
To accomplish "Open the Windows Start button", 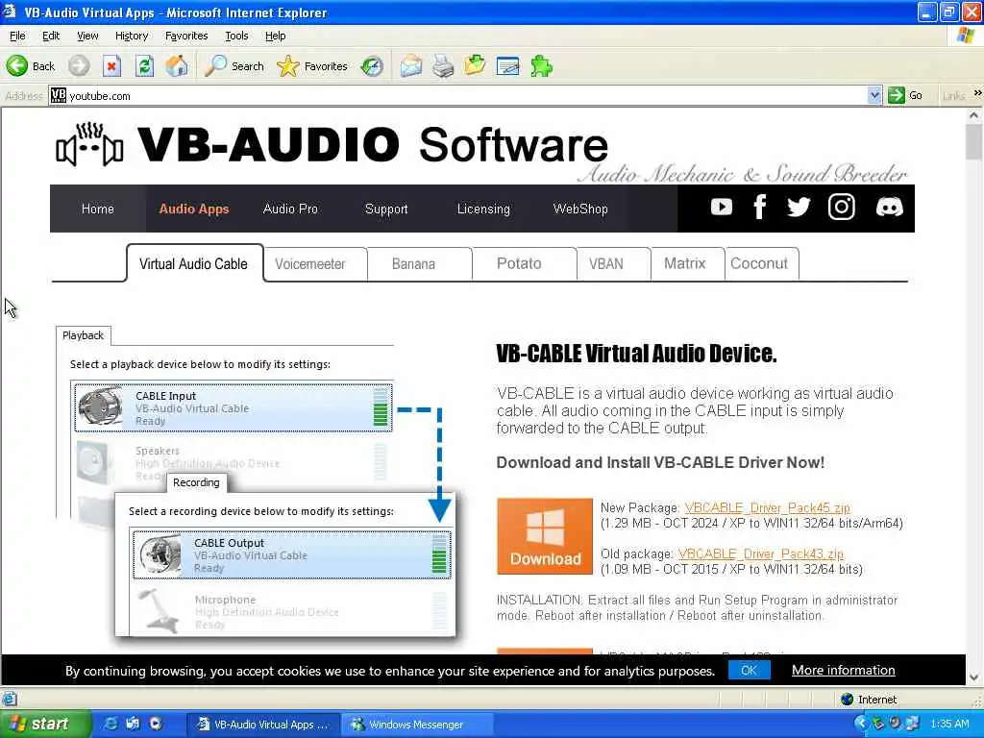I will [45, 725].
